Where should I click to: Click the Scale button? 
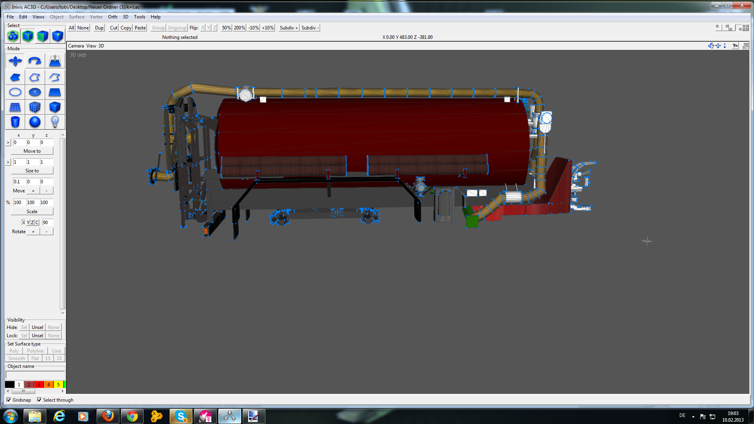[x=32, y=212]
